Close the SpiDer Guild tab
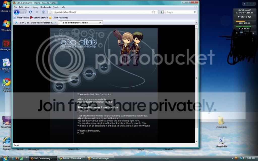The height and width of the screenshot is (161, 258). pos(55,23)
